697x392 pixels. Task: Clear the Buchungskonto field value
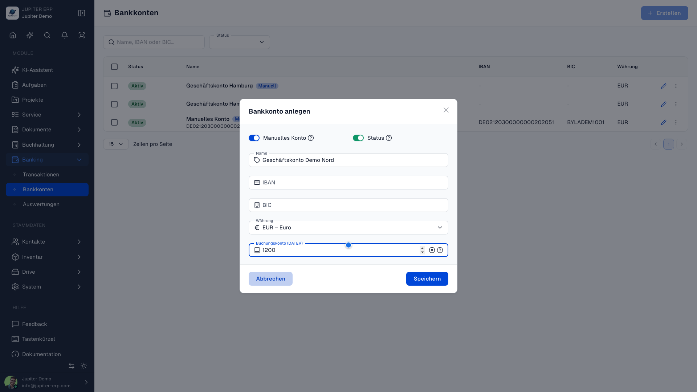click(x=432, y=250)
